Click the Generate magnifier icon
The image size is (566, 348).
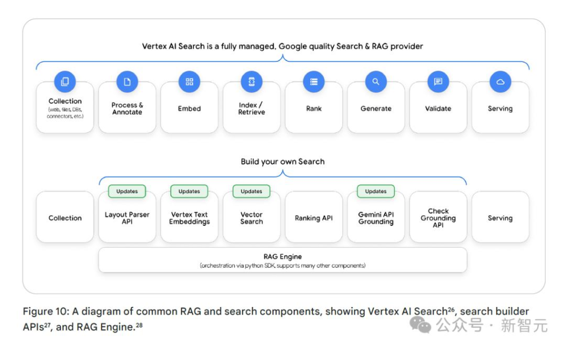(376, 82)
